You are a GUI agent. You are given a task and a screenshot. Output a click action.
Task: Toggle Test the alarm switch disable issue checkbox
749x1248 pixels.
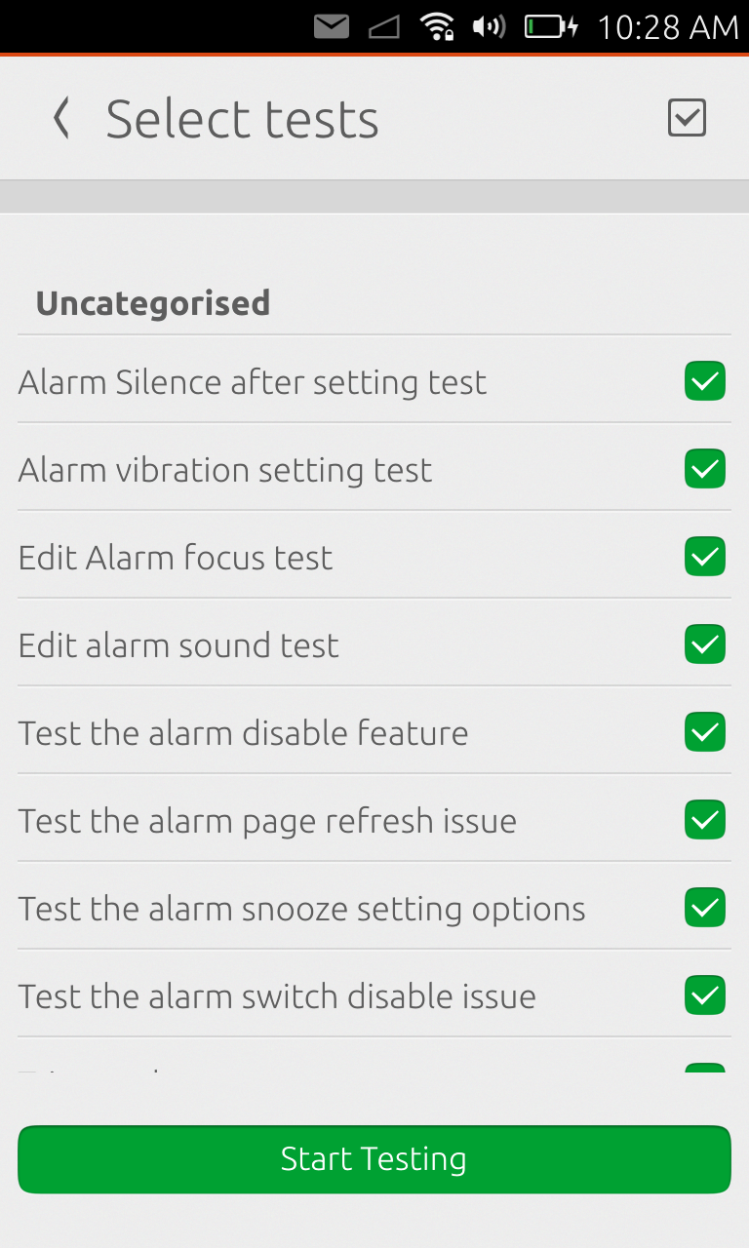pyautogui.click(x=704, y=995)
